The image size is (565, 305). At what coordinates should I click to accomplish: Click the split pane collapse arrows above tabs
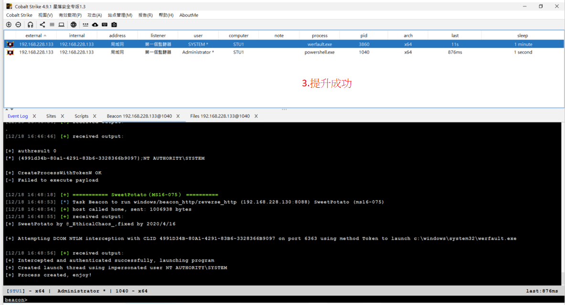point(9,109)
